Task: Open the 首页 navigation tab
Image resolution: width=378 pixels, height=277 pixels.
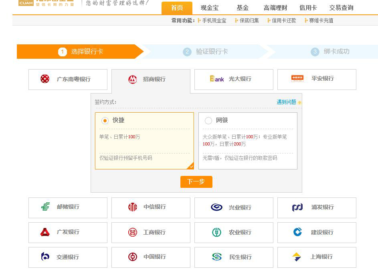Action: pyautogui.click(x=177, y=8)
